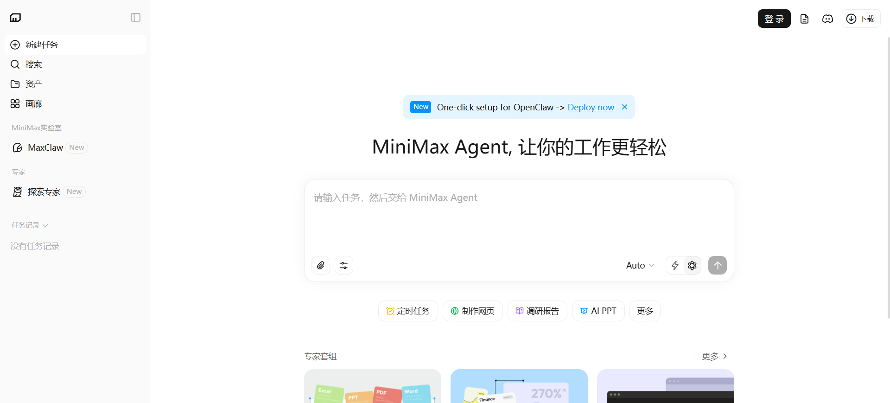Open the gallery (画廊) section
Screen dimensions: 890x403
coord(75,104)
